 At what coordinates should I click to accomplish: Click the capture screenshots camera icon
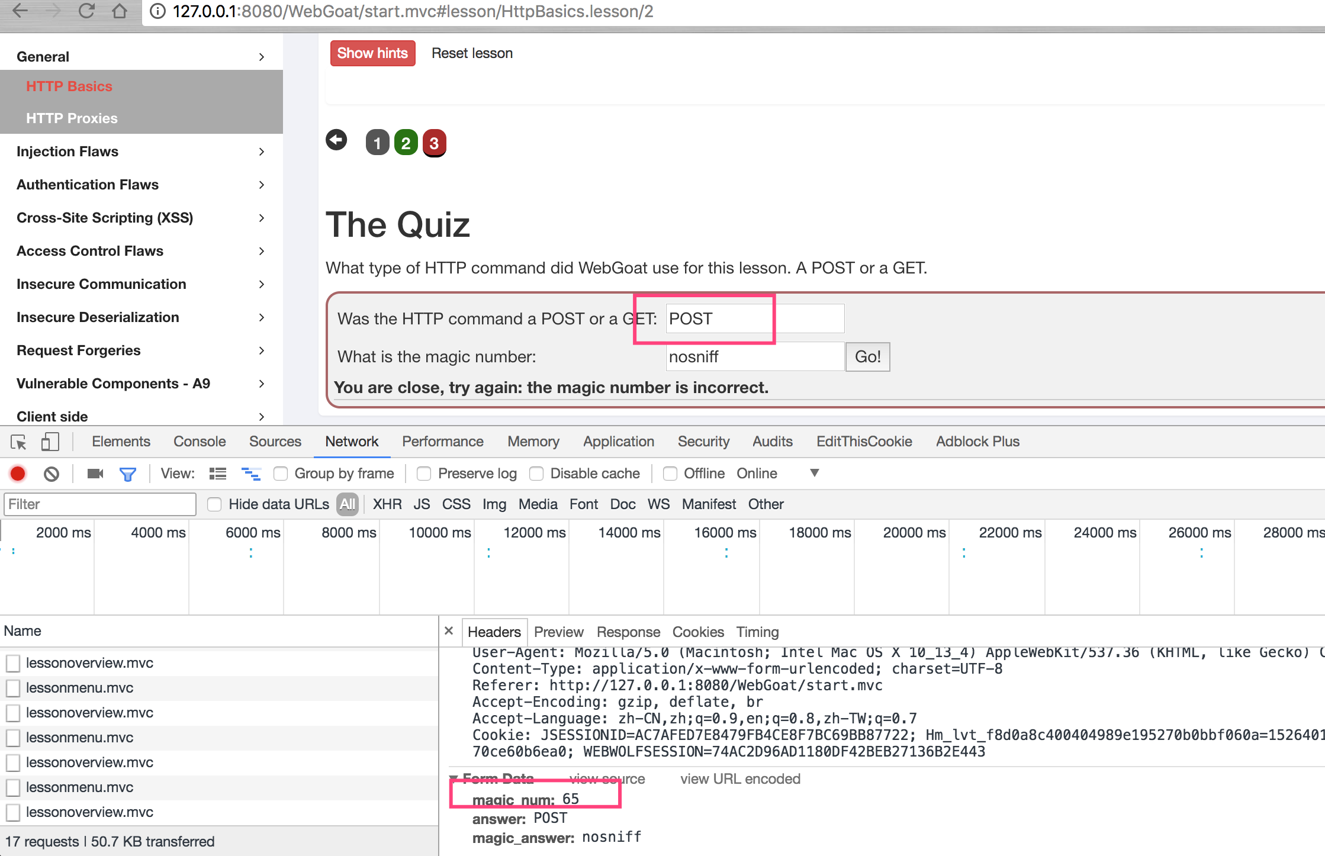point(95,474)
